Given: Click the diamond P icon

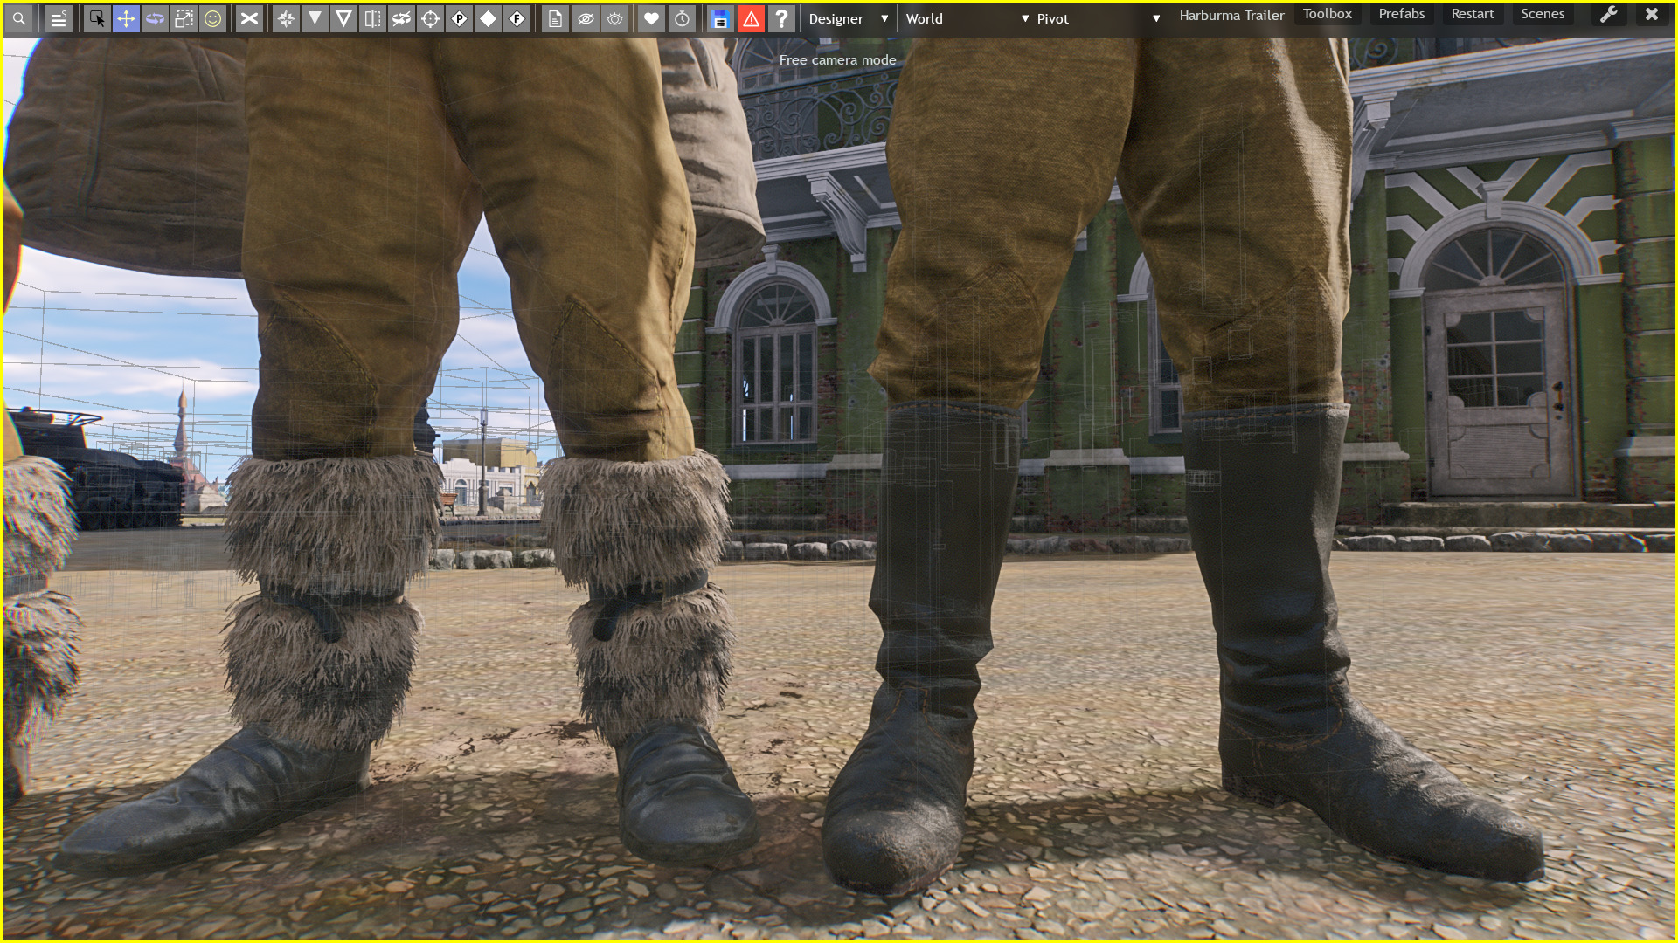Looking at the screenshot, I should point(459,18).
